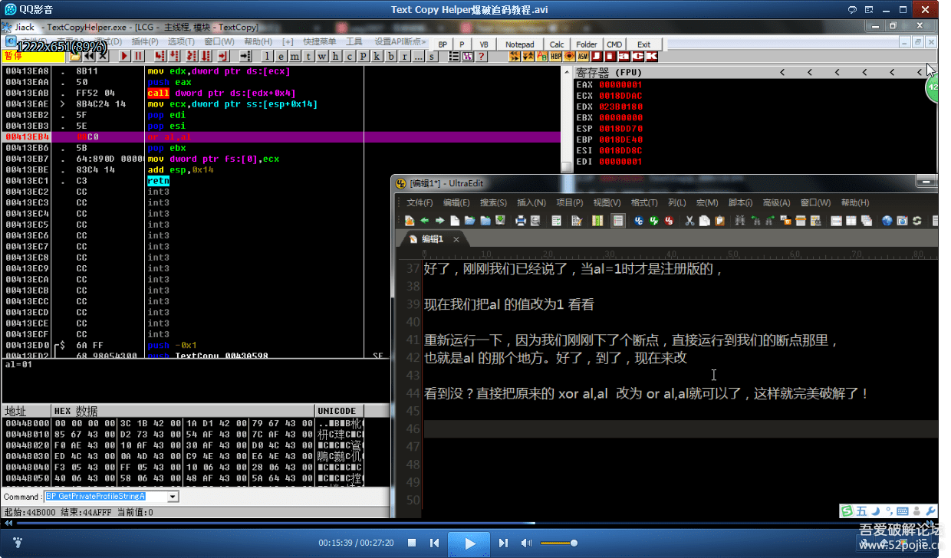Click the CMD button
Image resolution: width=951 pixels, height=558 pixels.
(614, 44)
